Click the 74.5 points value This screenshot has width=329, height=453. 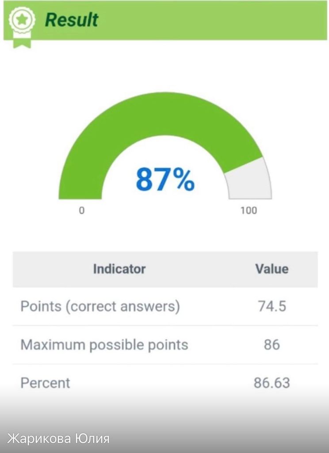(x=272, y=307)
